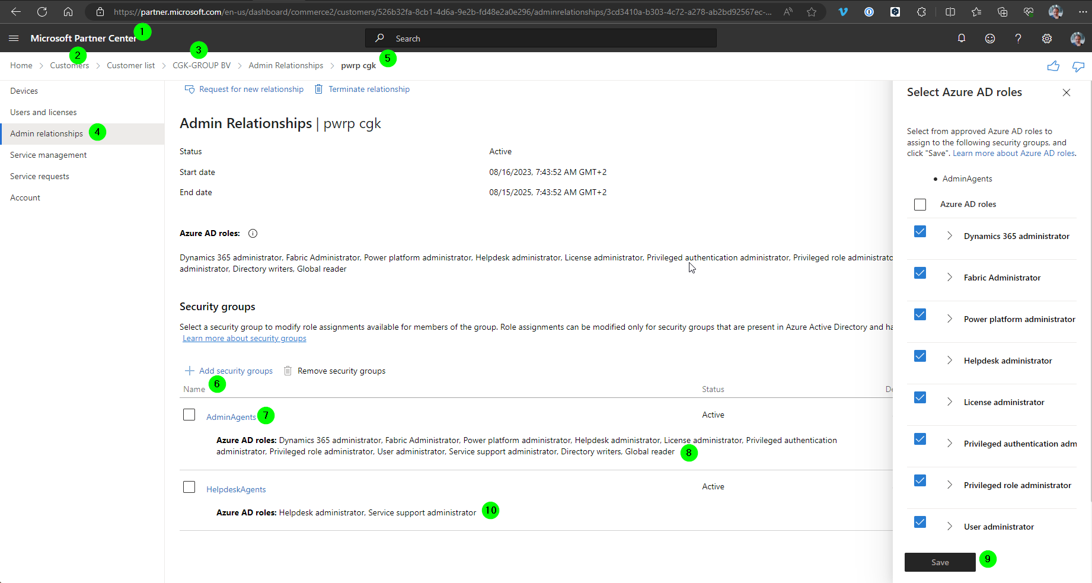1092x583 pixels.
Task: Open the Collections icon in browser toolbar
Action: [x=1002, y=12]
